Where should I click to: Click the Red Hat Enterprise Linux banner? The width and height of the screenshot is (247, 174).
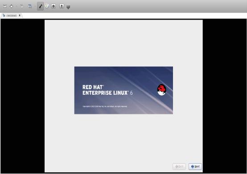point(123,90)
